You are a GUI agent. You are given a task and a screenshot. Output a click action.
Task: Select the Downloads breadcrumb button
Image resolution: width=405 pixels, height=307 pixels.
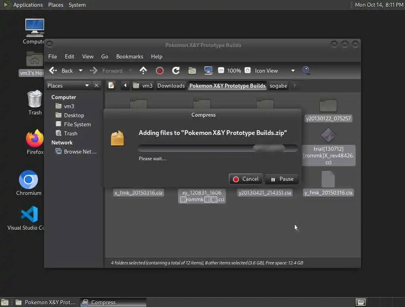(171, 86)
